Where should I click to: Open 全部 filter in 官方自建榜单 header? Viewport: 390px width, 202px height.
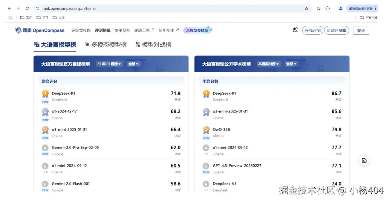click(133, 64)
